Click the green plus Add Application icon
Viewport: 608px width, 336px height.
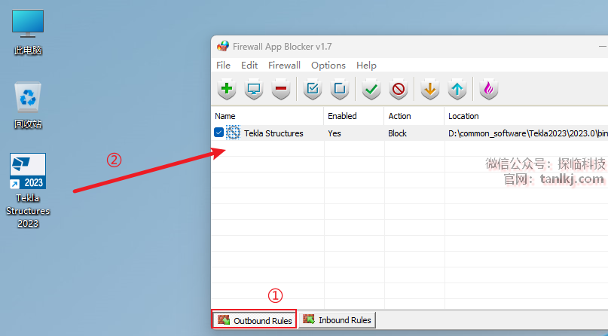[x=227, y=89]
